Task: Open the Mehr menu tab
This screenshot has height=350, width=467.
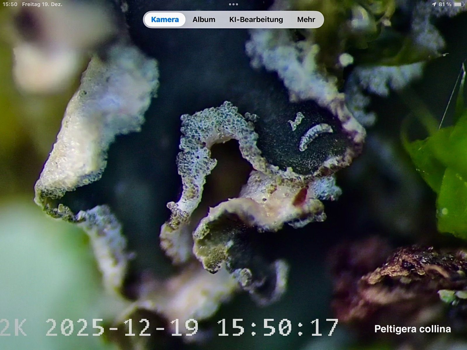Action: pos(306,20)
